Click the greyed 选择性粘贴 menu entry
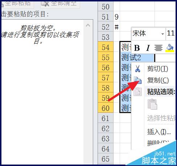This screenshot has height=166, width=177. (161, 118)
